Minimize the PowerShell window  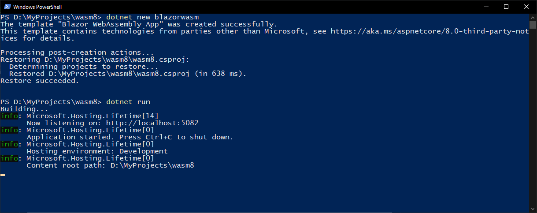click(486, 7)
